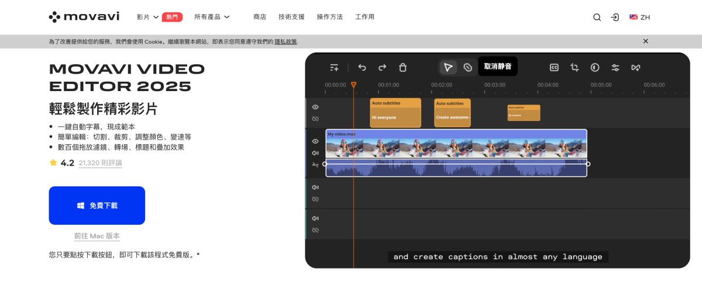Follow the 前往 Mac 版本 link

(97, 236)
